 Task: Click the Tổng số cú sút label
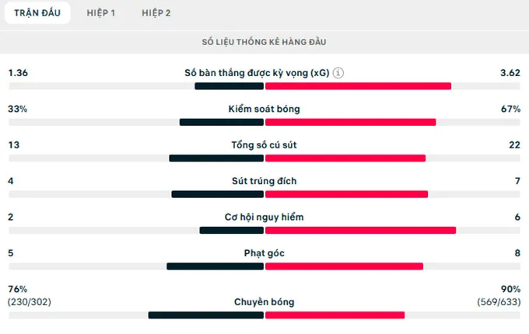(264, 145)
